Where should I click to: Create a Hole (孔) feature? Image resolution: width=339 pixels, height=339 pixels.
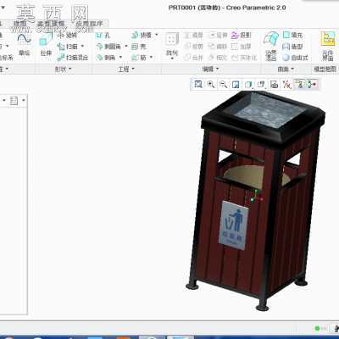tap(103, 36)
